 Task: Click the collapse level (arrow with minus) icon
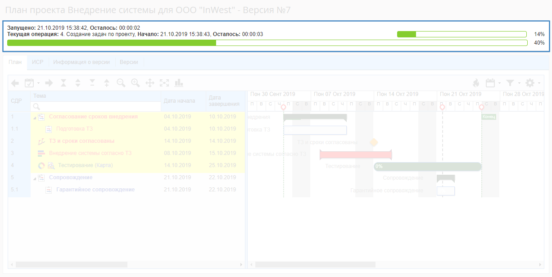click(x=92, y=83)
